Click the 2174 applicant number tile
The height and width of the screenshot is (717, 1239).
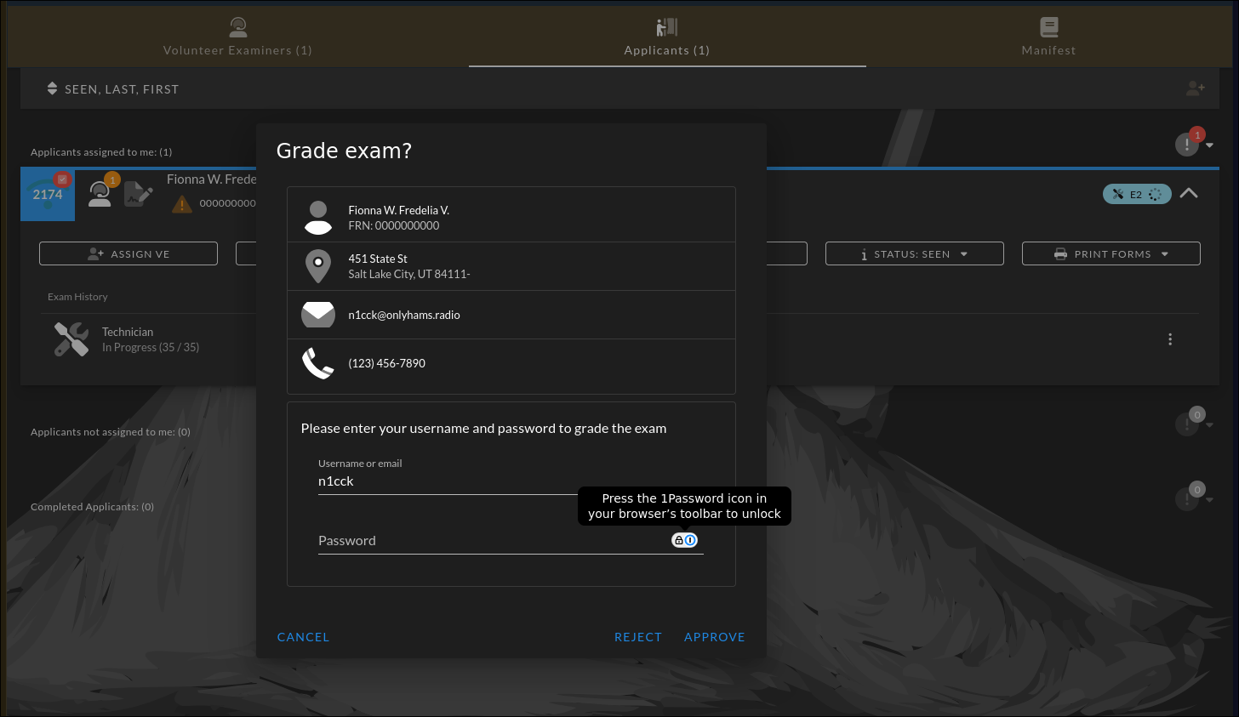pos(48,195)
